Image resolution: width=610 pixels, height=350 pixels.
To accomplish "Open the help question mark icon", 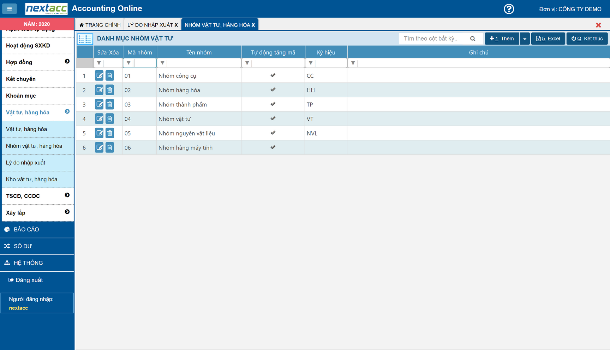I will tap(509, 9).
